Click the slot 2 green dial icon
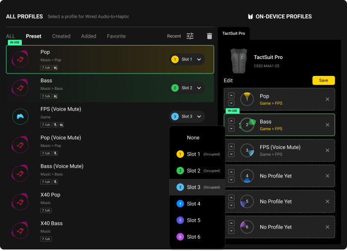The height and width of the screenshot is (251, 347). [x=247, y=125]
